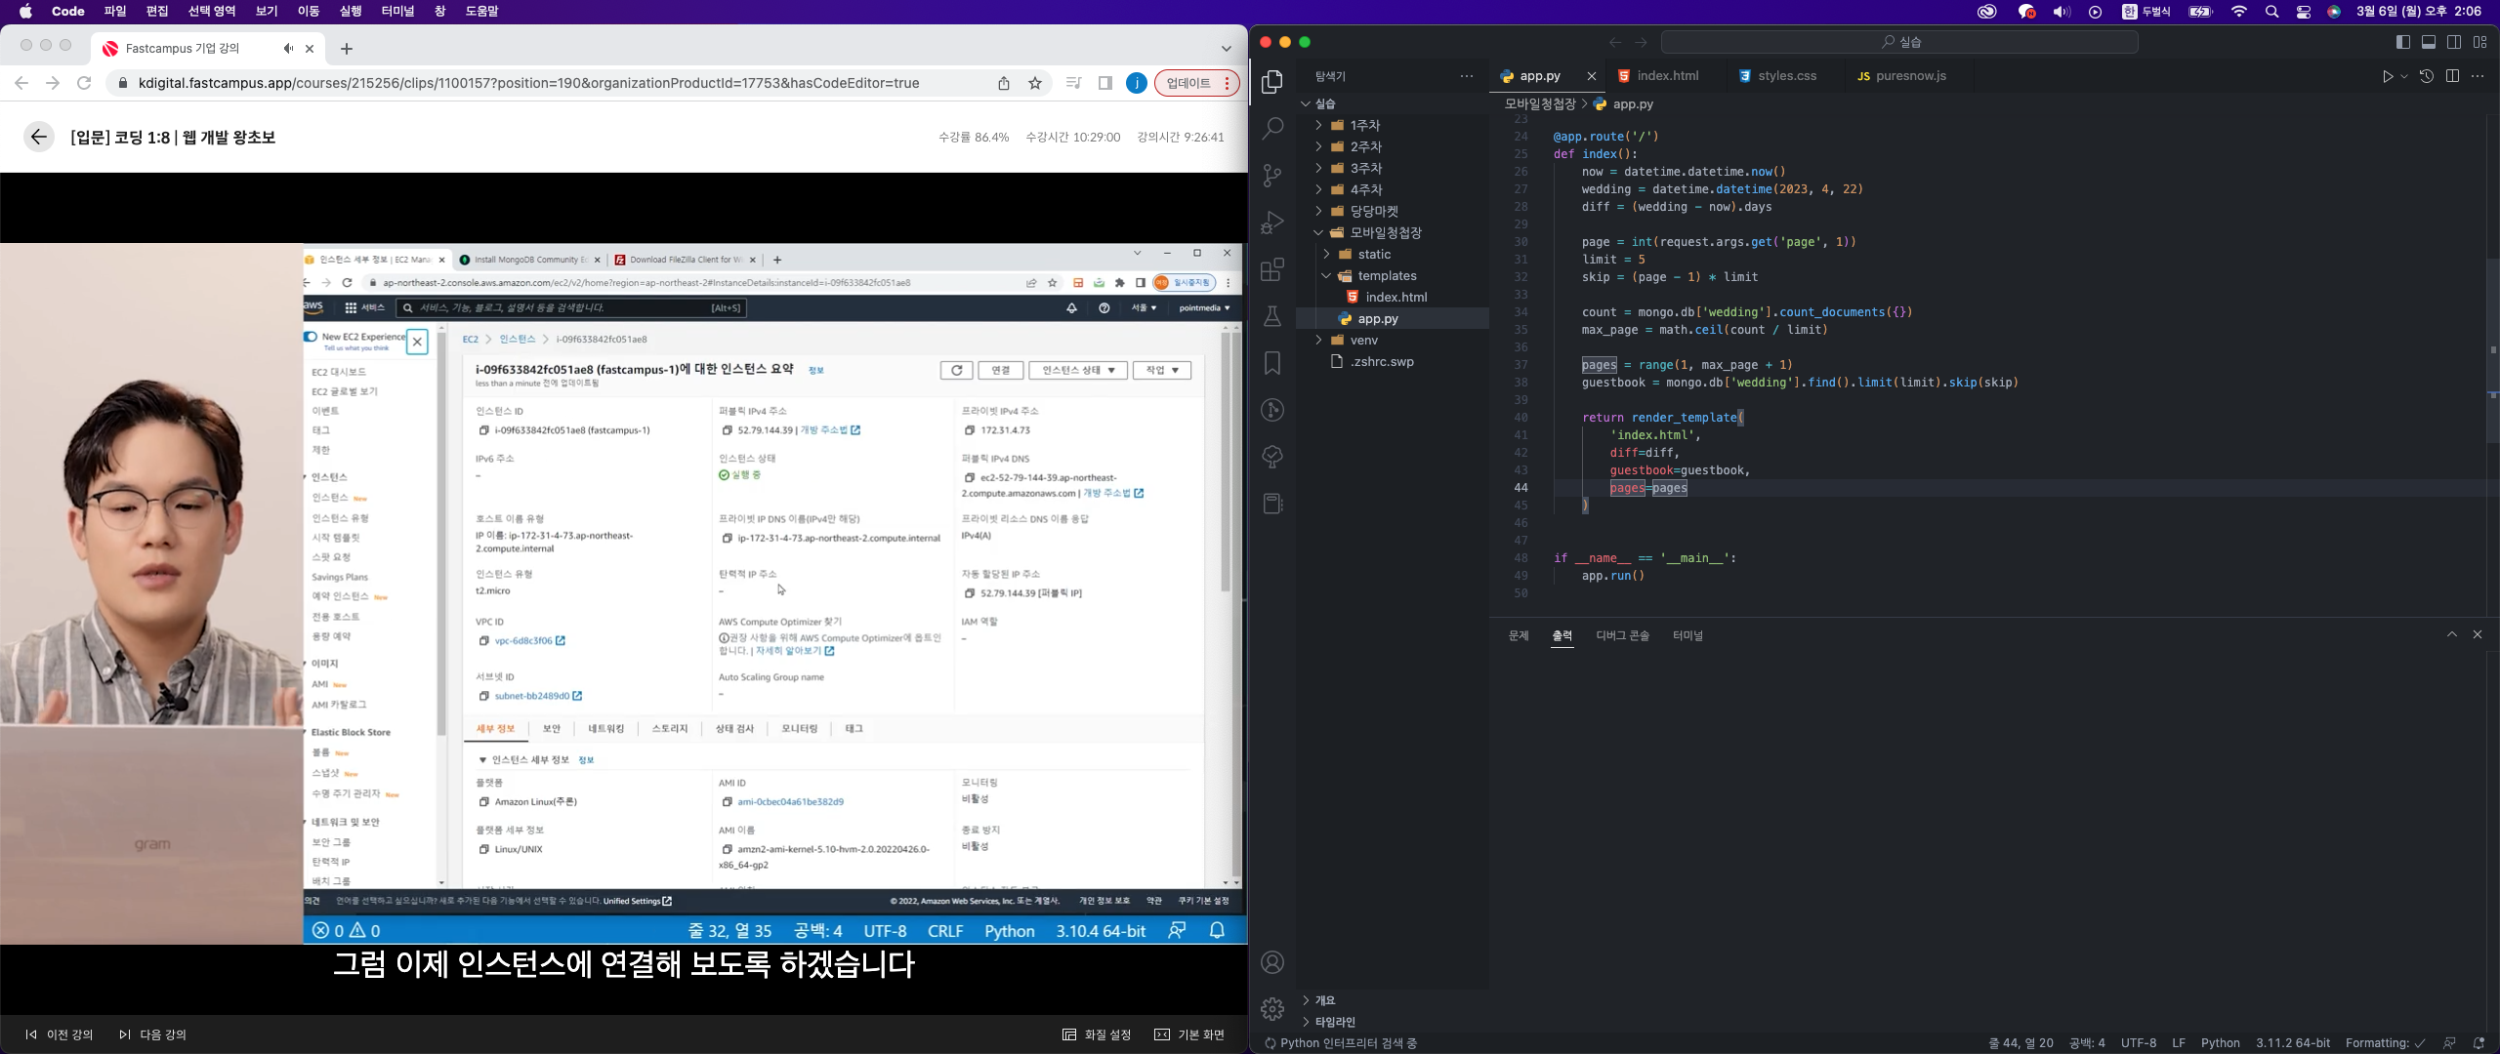The height and width of the screenshot is (1054, 2500).
Task: Switch to the 디버그 콘솔 panel tab
Action: (x=1622, y=635)
